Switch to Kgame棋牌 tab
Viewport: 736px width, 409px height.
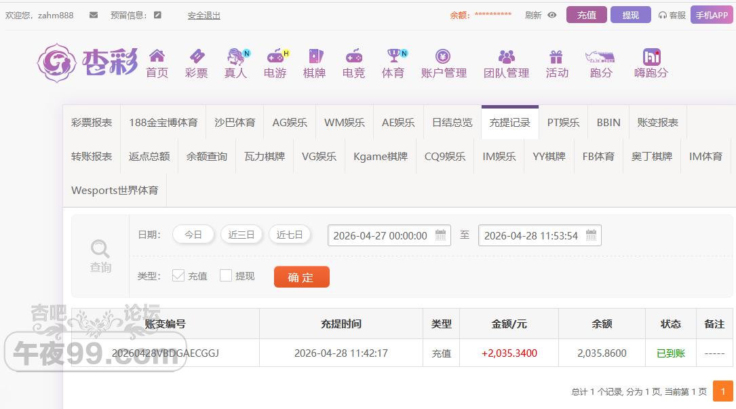[x=380, y=157]
